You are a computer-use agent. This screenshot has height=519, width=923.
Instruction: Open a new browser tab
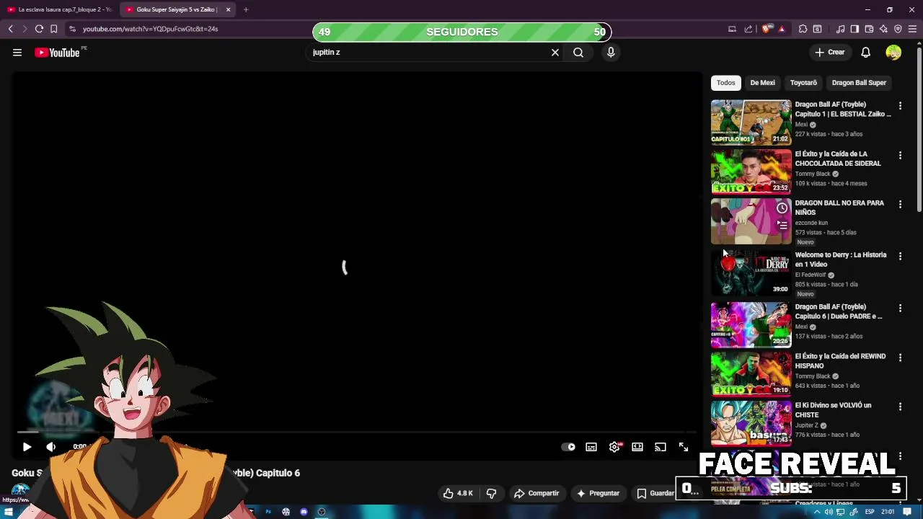point(246,9)
